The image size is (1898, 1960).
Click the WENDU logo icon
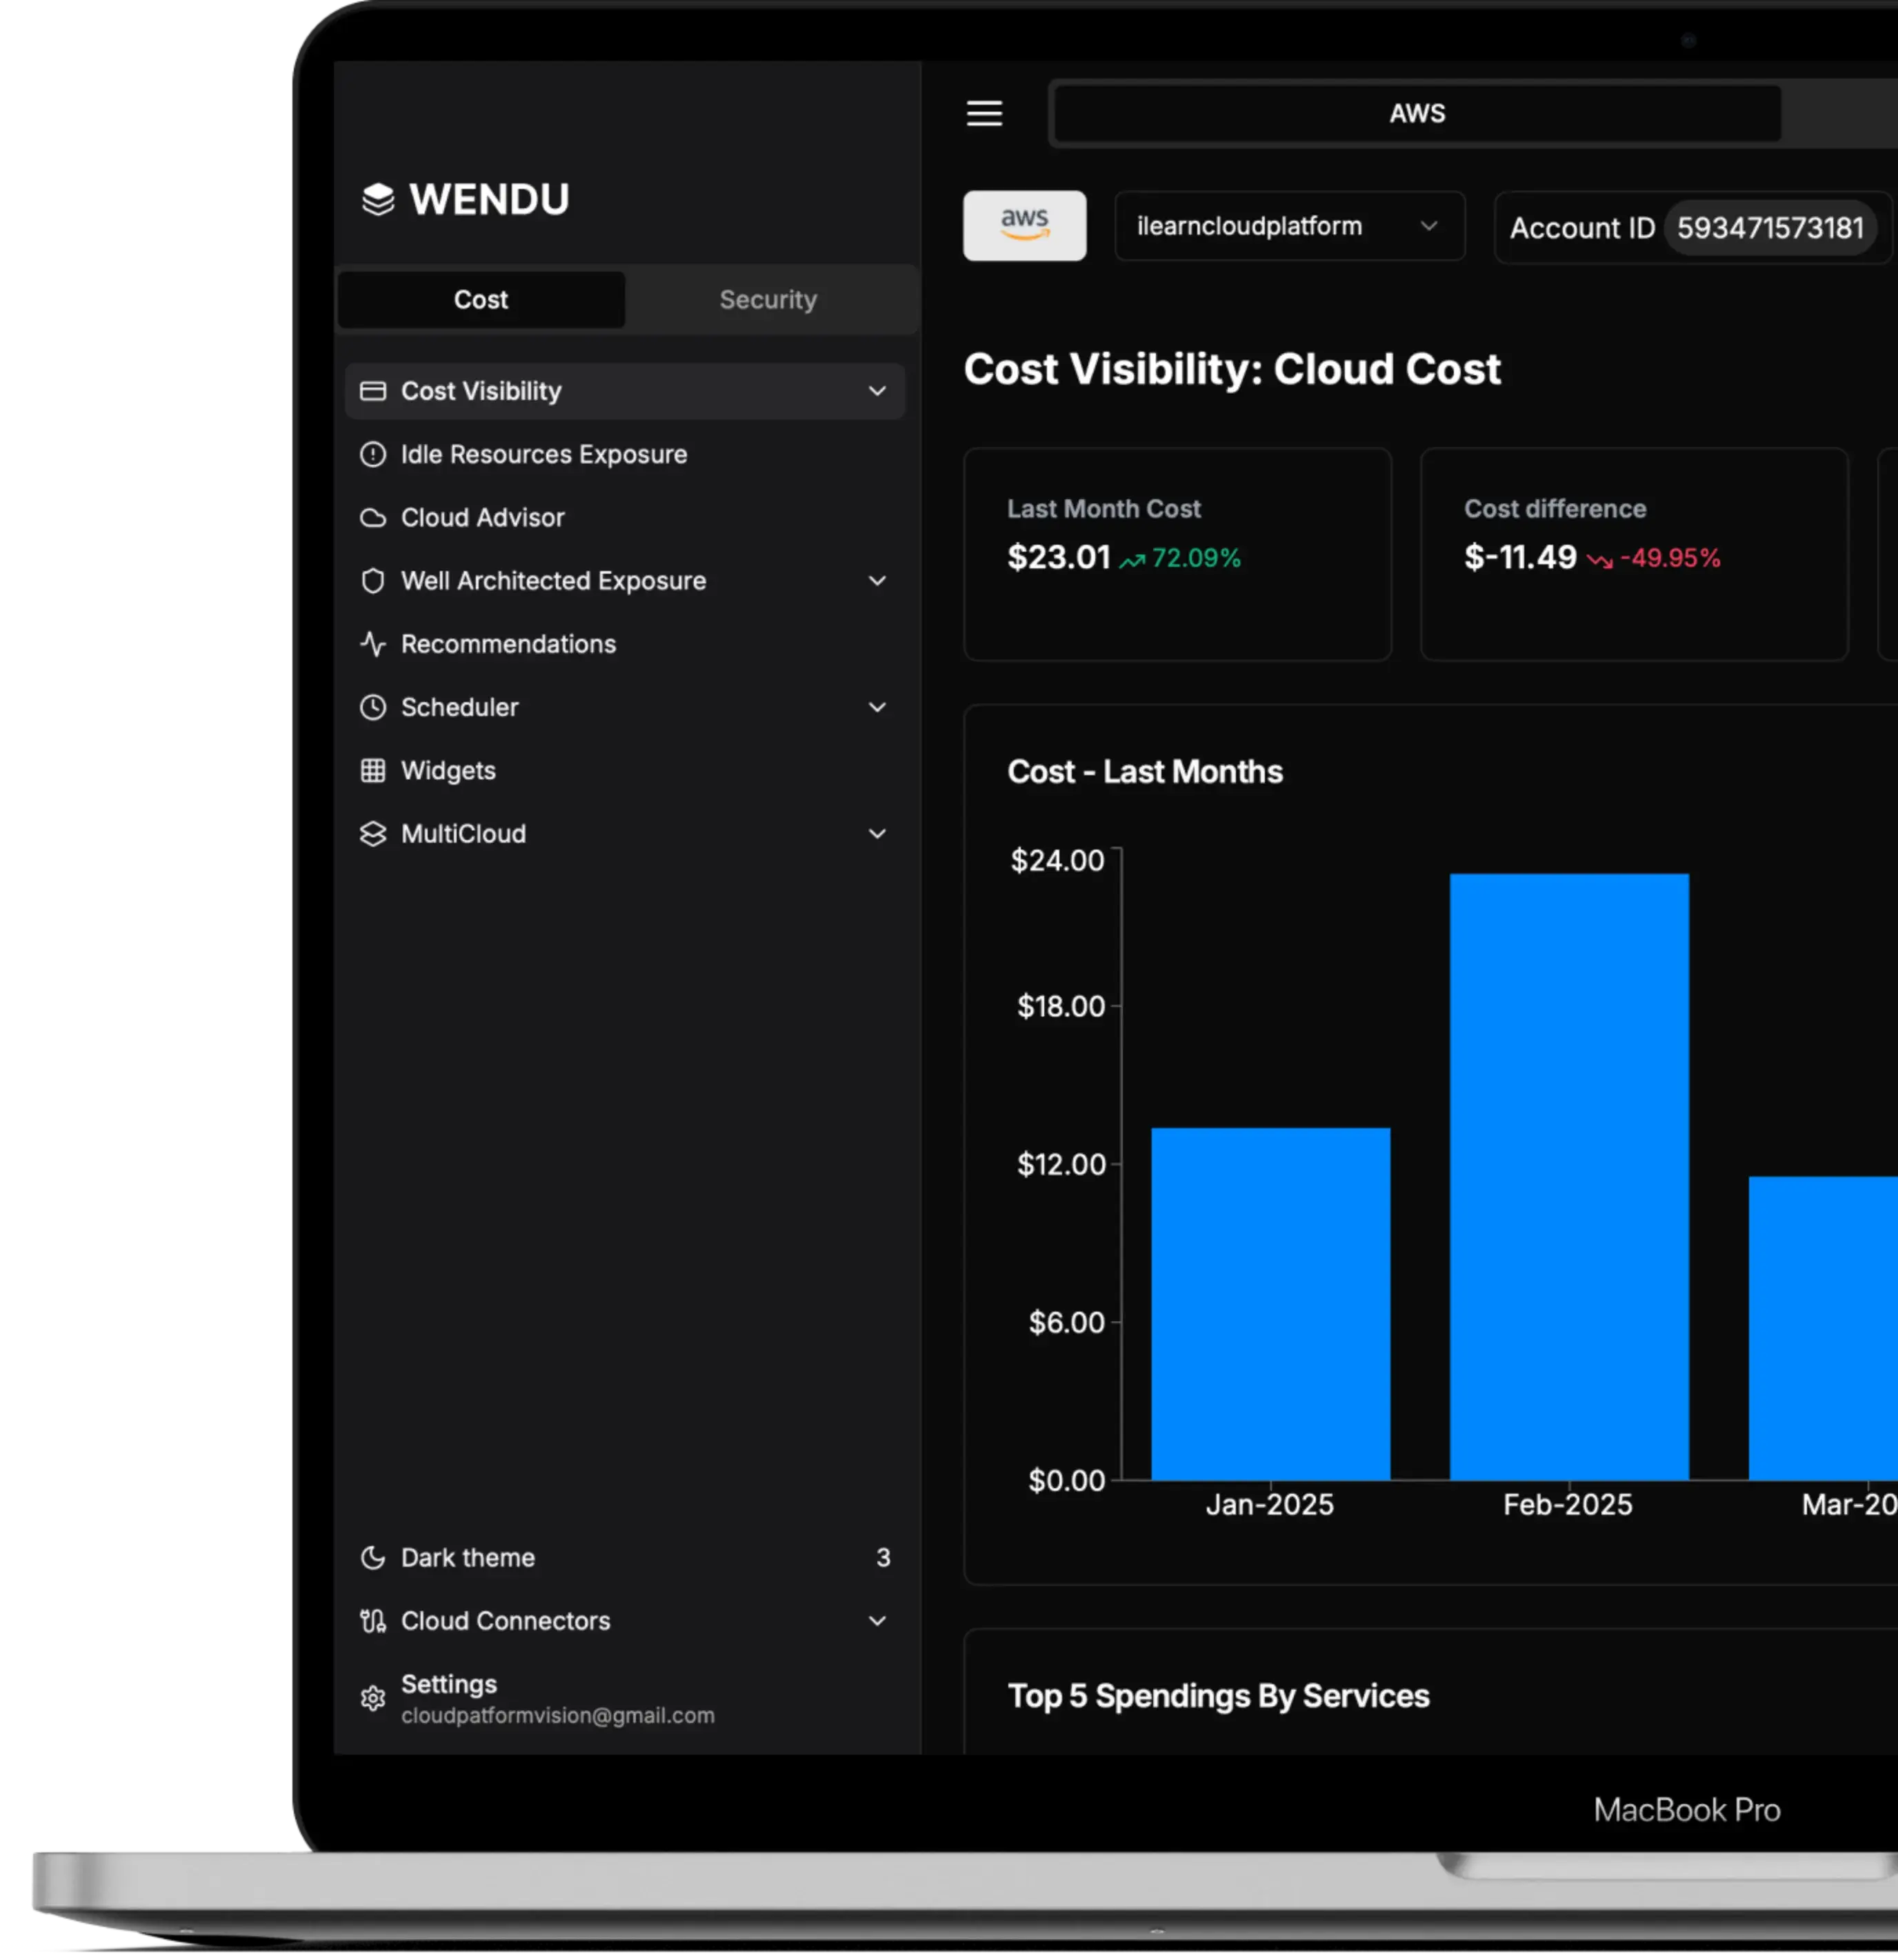point(378,199)
